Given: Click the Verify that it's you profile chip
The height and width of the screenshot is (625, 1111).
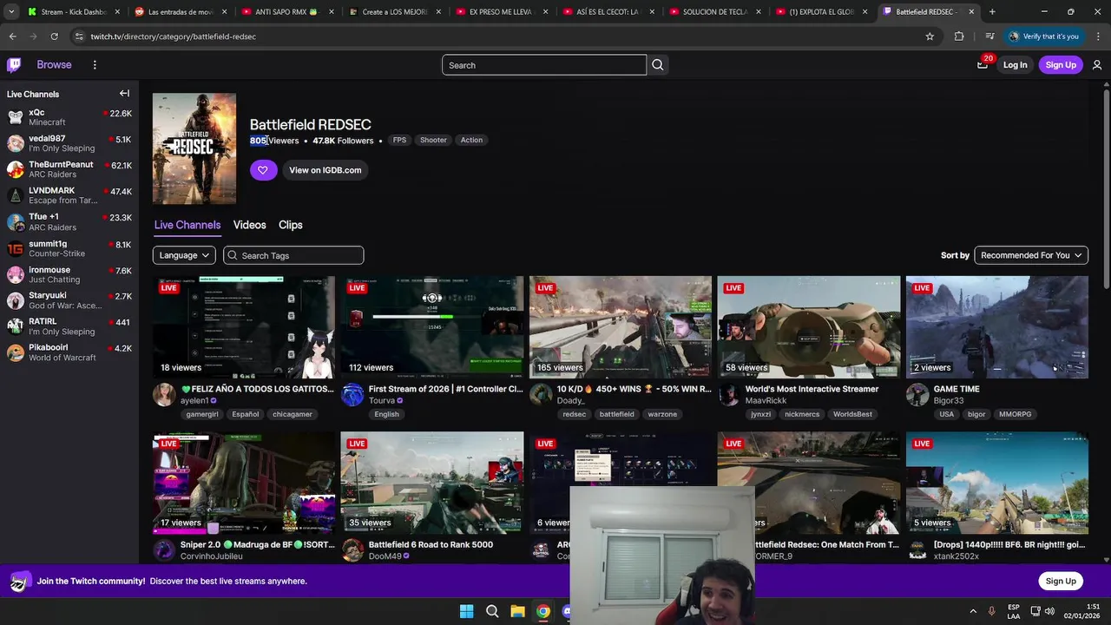Looking at the screenshot, I should point(1044,36).
